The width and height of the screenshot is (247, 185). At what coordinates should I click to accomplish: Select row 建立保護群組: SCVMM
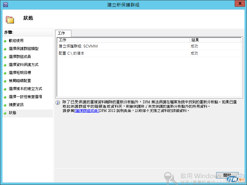149,46
